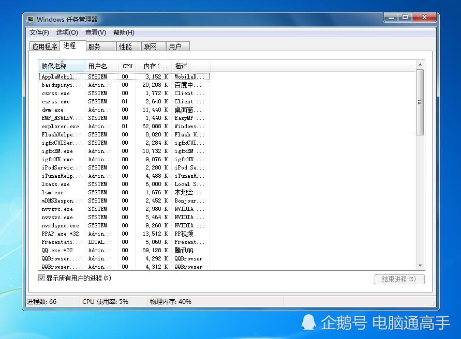This screenshot has height=339, width=461.
Task: Open the 文件(F) menu
Action: point(39,33)
